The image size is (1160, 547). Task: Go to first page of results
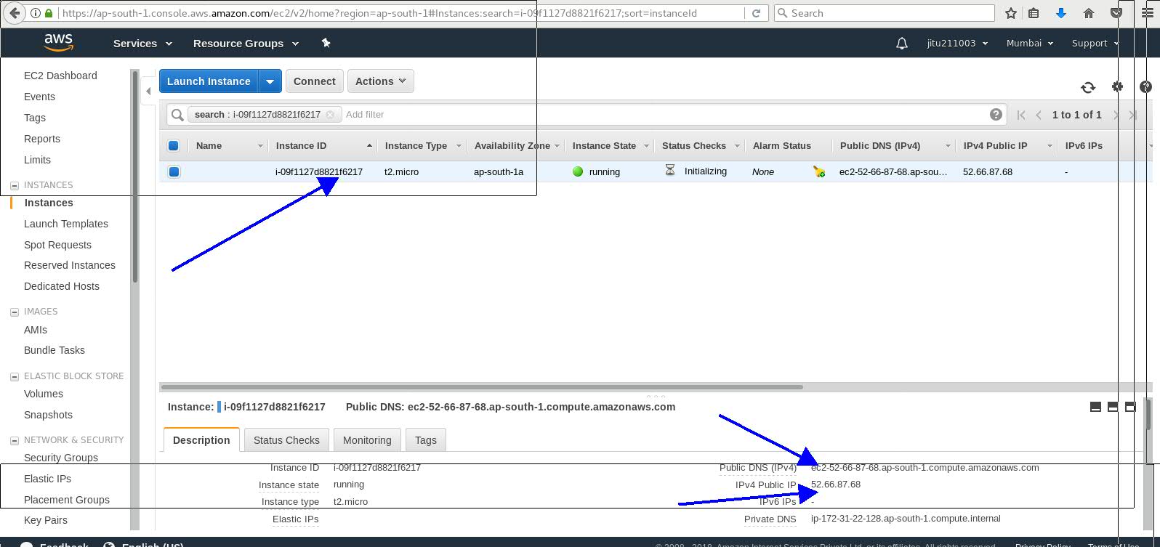tap(1021, 115)
